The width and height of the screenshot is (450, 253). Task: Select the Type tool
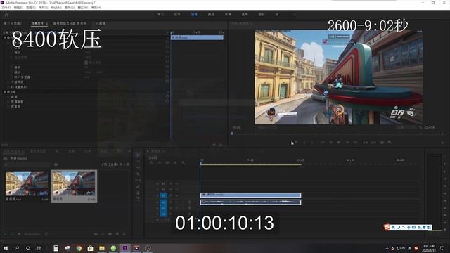click(x=138, y=199)
